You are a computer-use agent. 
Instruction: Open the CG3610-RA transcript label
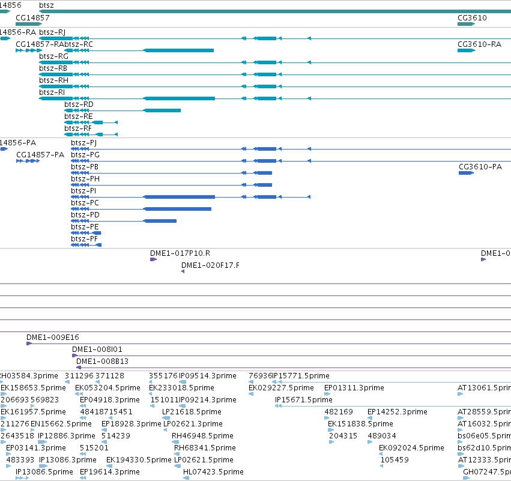click(479, 44)
